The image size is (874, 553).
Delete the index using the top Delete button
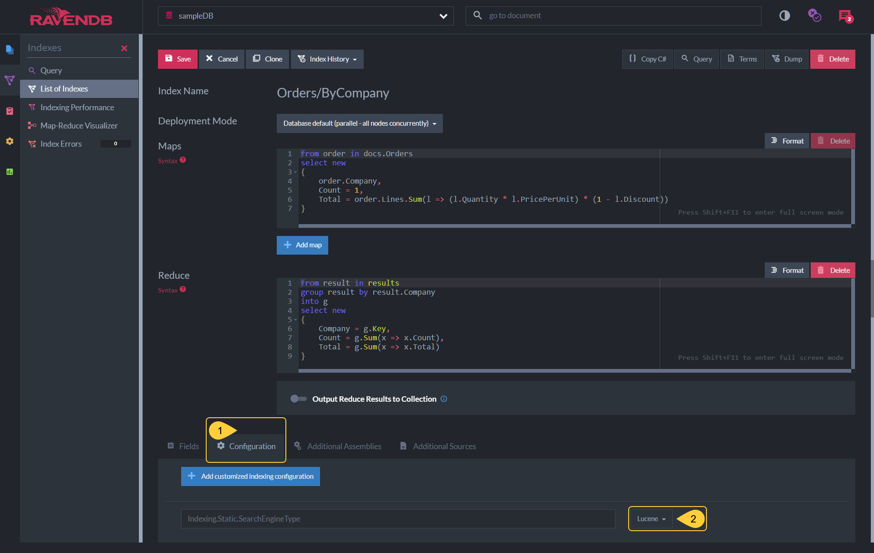pyautogui.click(x=833, y=59)
